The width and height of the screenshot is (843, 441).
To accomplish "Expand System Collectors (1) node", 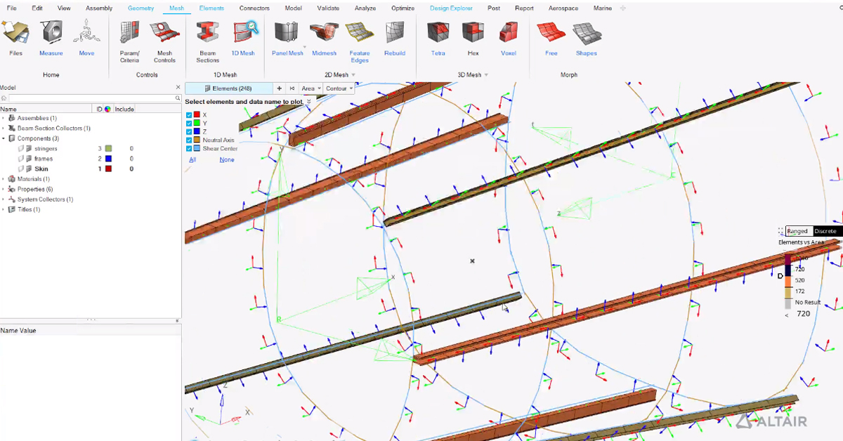I will [4, 199].
